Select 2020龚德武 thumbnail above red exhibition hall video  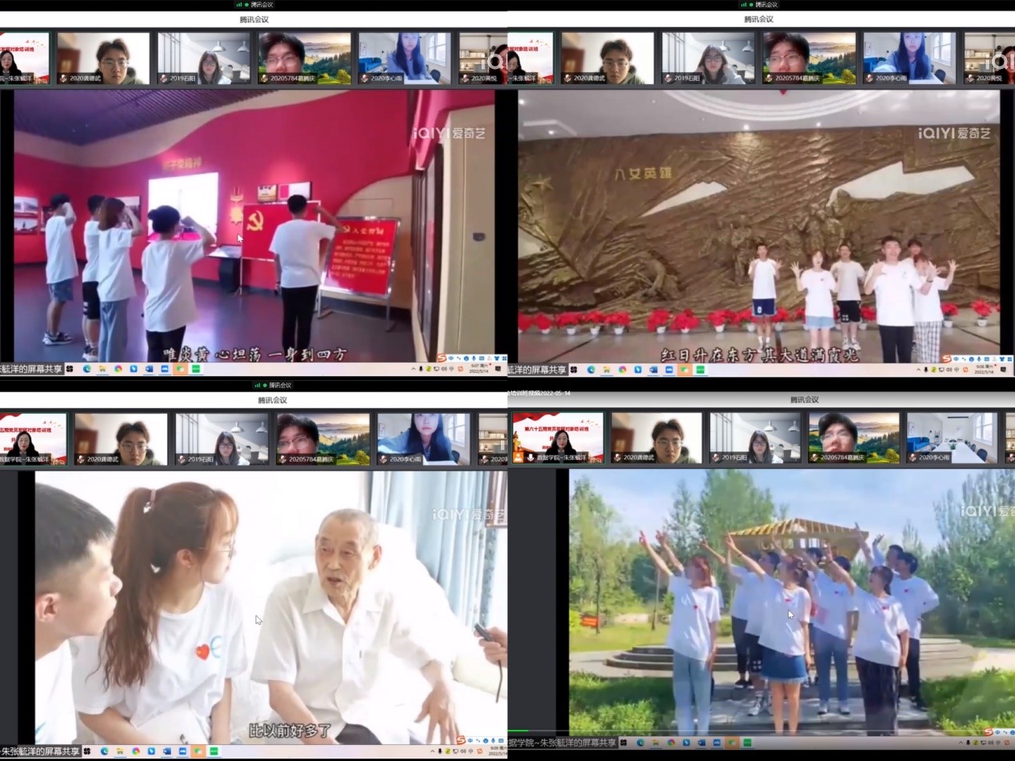pyautogui.click(x=103, y=58)
